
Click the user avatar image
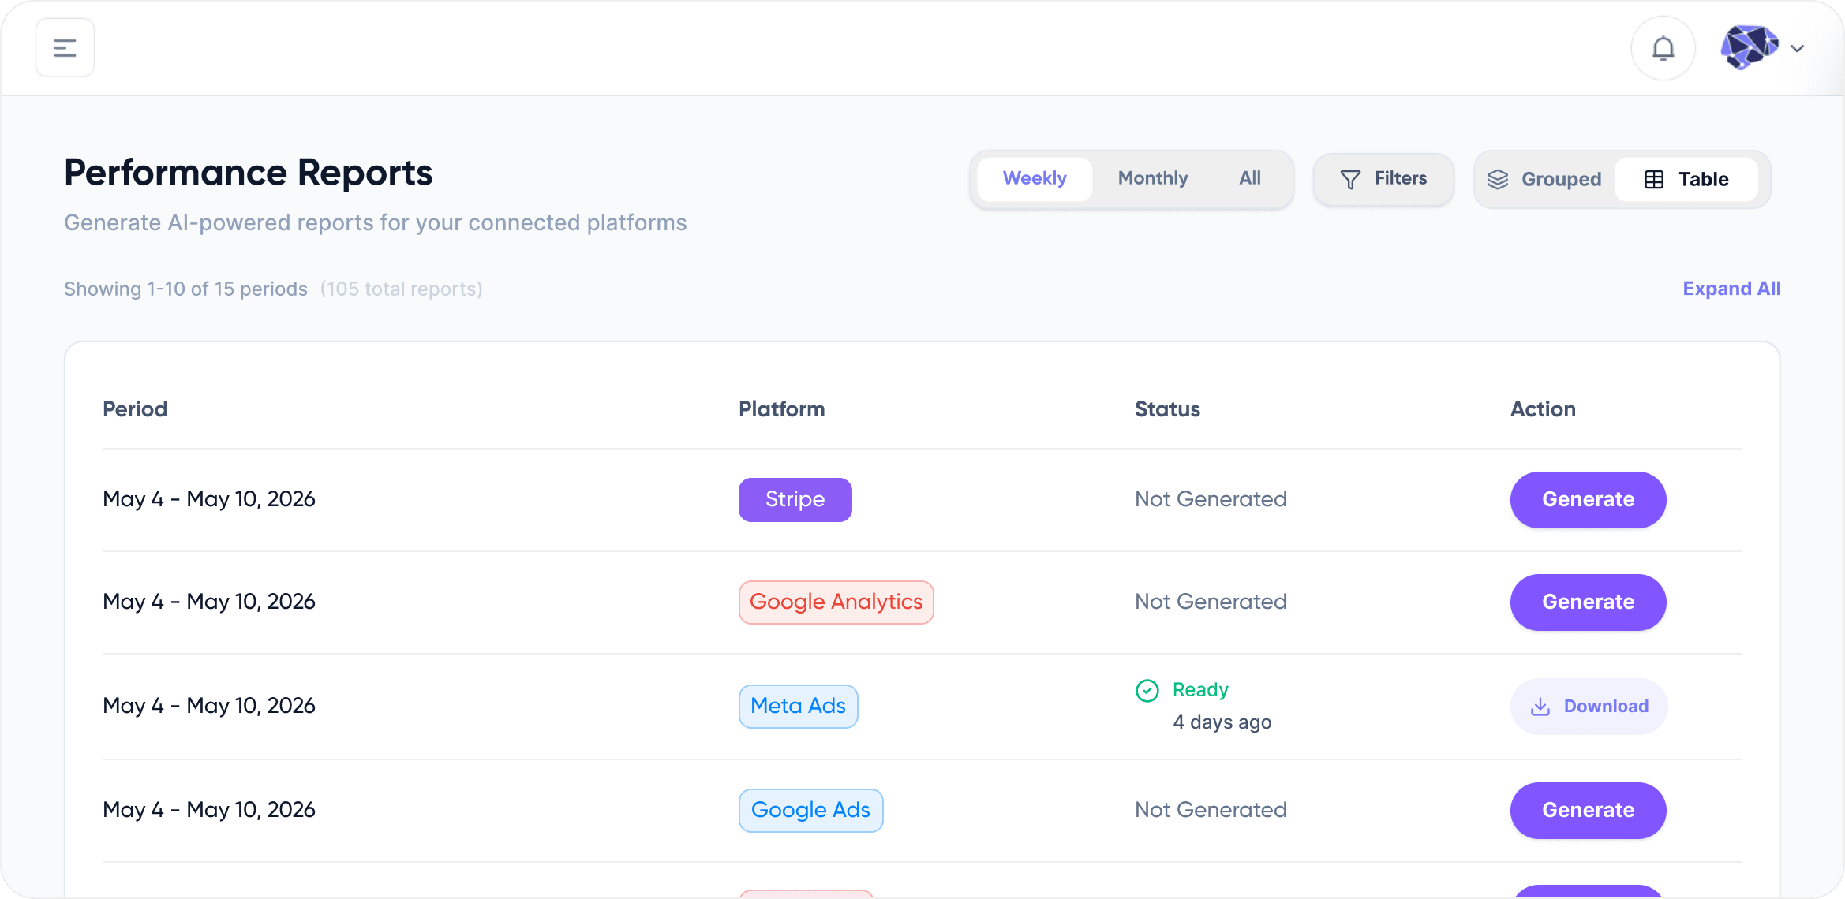point(1750,48)
